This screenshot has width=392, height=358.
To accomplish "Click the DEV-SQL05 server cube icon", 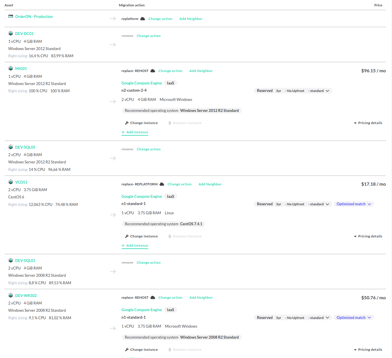I will click(11, 147).
